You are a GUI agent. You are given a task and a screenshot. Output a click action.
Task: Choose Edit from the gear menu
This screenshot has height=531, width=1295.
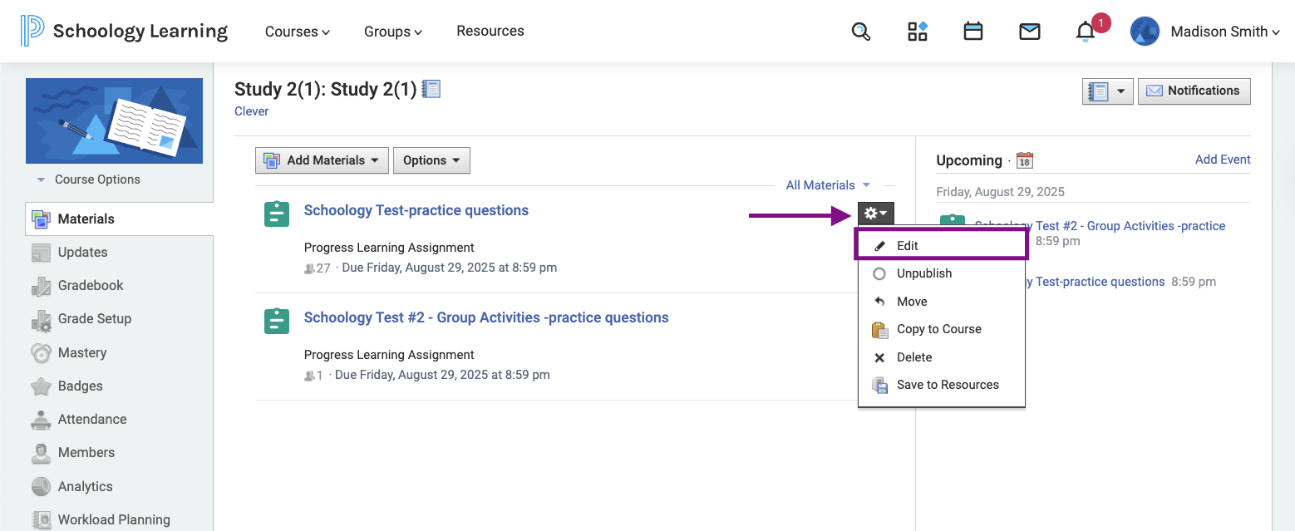[942, 246]
